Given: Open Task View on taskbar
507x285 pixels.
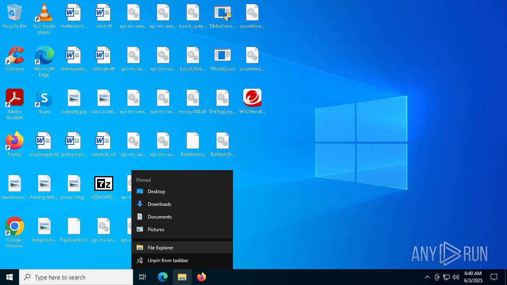Looking at the screenshot, I should 143,277.
